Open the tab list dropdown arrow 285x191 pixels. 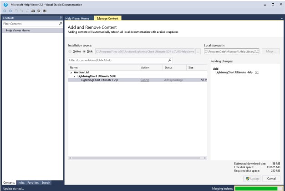282,18
